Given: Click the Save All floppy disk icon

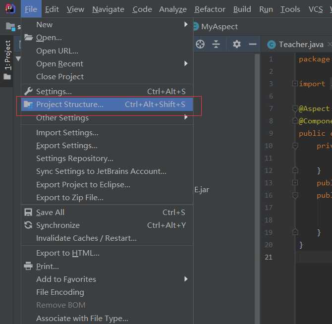Looking at the screenshot, I should click(x=28, y=212).
